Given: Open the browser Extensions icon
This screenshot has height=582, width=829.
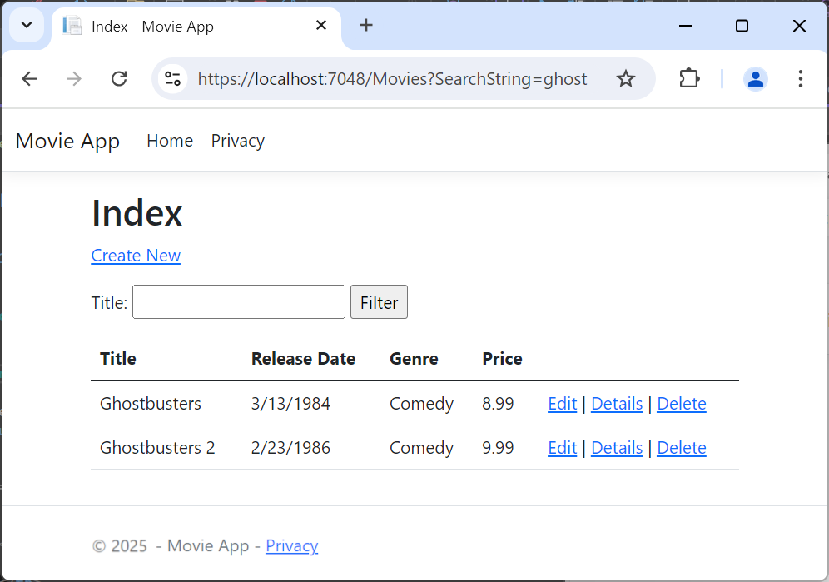Looking at the screenshot, I should click(x=688, y=78).
